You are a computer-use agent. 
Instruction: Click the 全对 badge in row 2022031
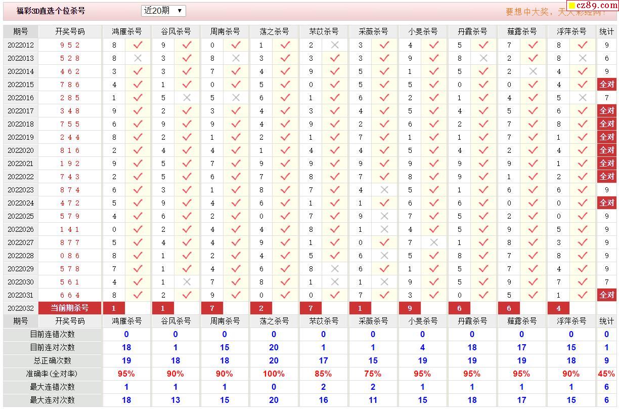pyautogui.click(x=606, y=295)
